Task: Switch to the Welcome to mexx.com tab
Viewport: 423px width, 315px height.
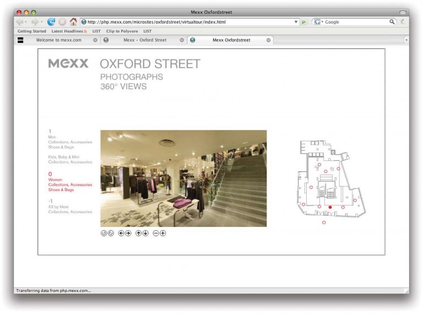Action: coord(58,40)
